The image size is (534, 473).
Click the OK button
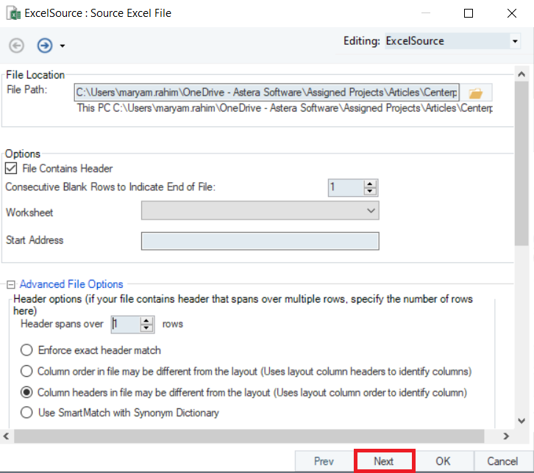point(443,461)
